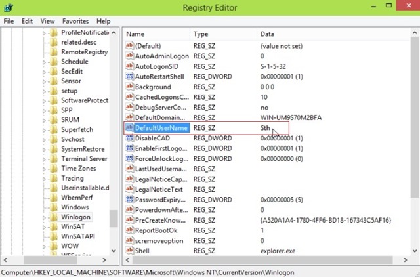Select the RemoteRegistry key in tree
Screen dimensions: 420x277
(x=85, y=52)
